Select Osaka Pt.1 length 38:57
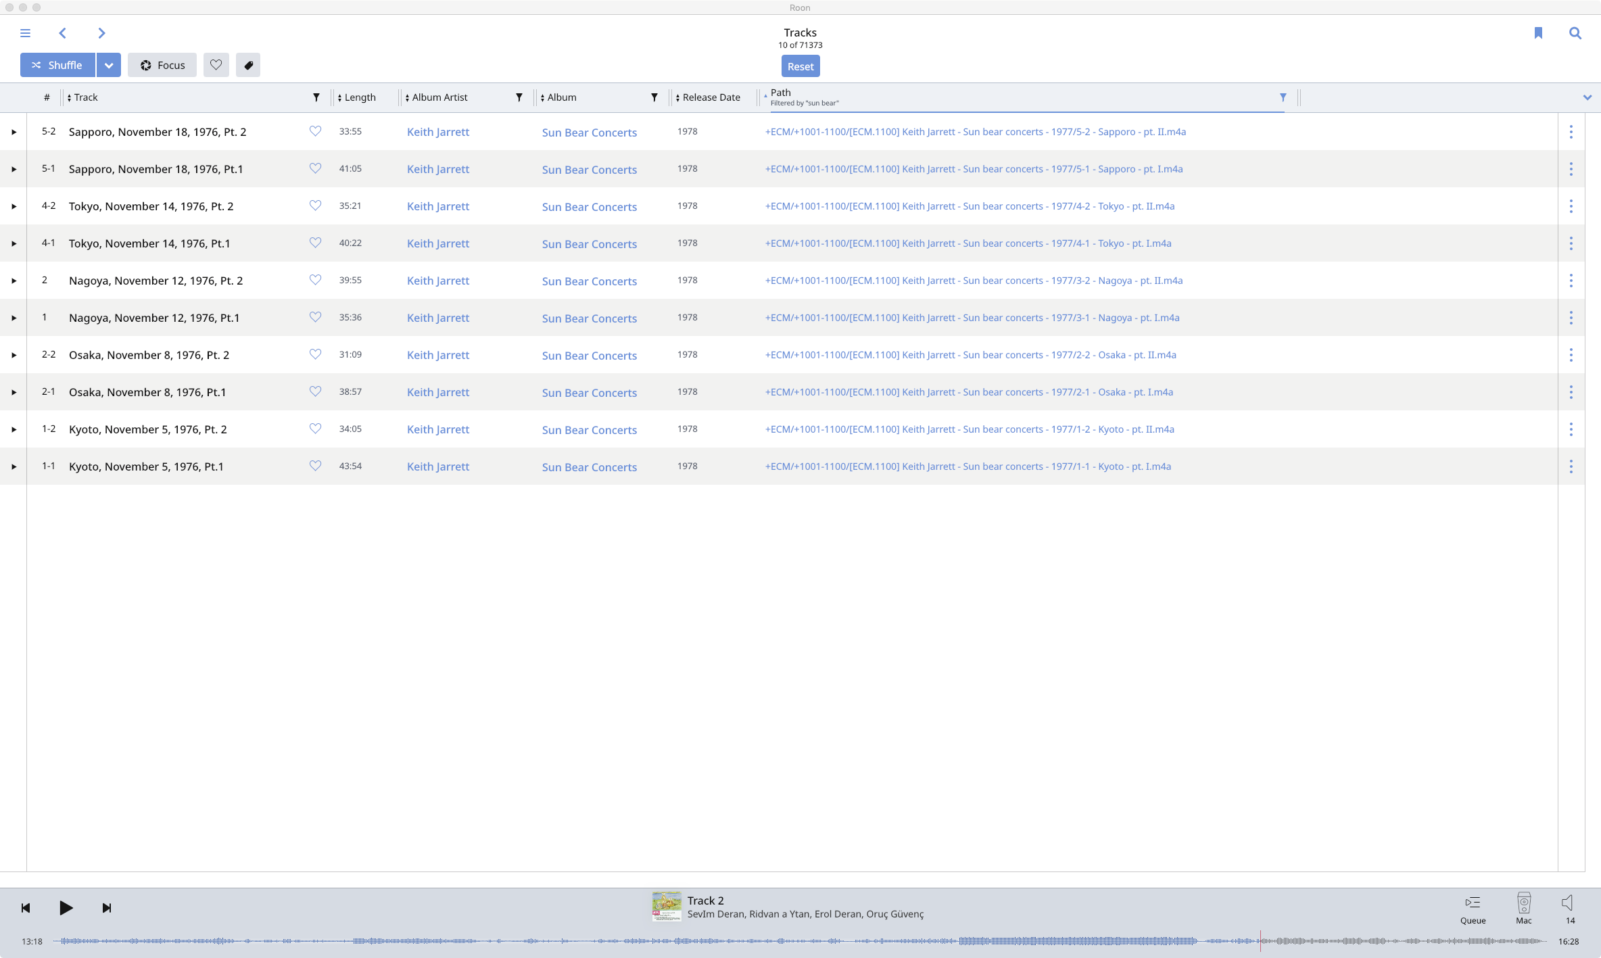The height and width of the screenshot is (958, 1601). [x=350, y=391]
